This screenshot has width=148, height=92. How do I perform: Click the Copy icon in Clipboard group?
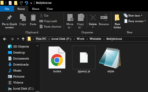click(23, 17)
